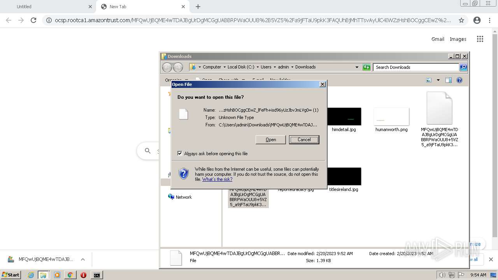Bookmark this page with the star icon
Screen dimensions: 498x280
[x=461, y=20]
